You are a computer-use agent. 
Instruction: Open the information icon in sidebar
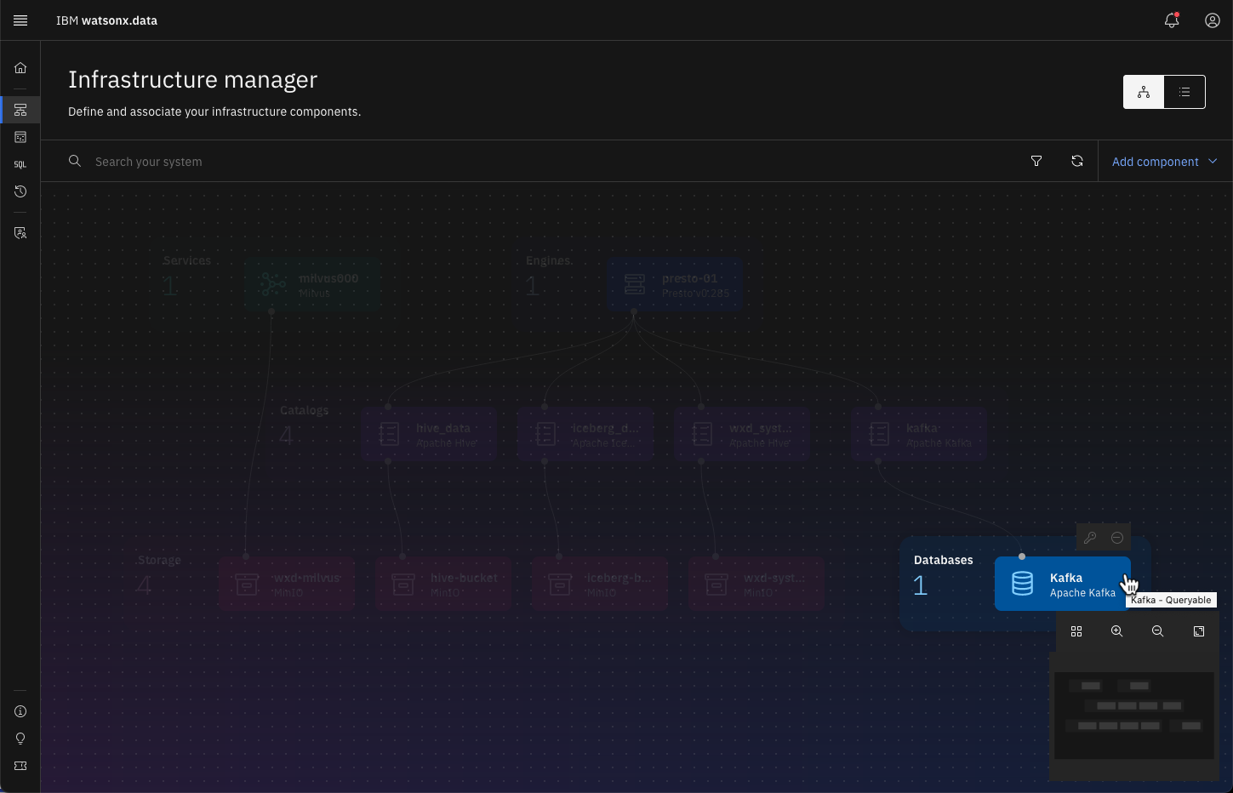coord(20,711)
